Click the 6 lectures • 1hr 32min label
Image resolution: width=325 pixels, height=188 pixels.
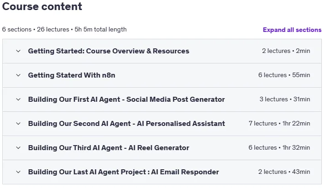tap(279, 147)
